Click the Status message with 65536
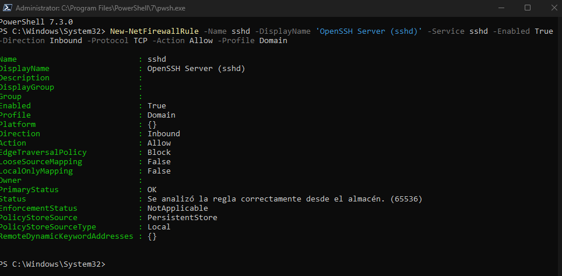Image resolution: width=562 pixels, height=276 pixels. tap(285, 199)
